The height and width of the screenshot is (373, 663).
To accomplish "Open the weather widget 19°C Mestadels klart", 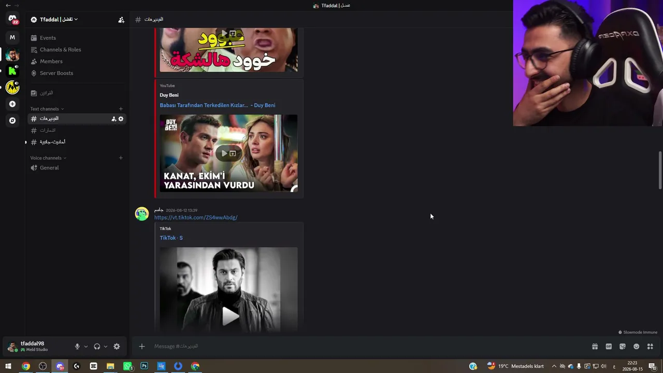I will click(x=515, y=366).
